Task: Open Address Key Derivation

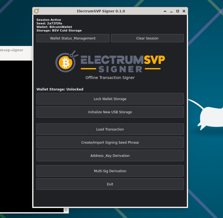Action: click(110, 155)
